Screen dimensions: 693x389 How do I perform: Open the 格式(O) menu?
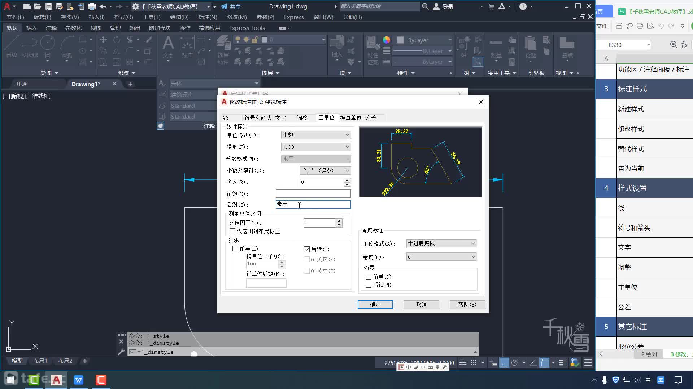tap(123, 17)
